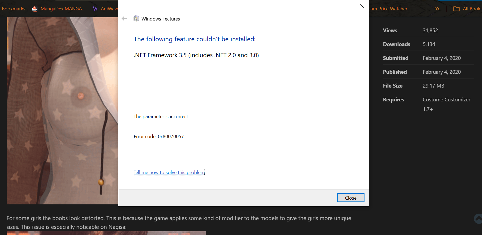Click the Submitted date February 4, 2020
Image resolution: width=482 pixels, height=235 pixels.
tap(442, 58)
